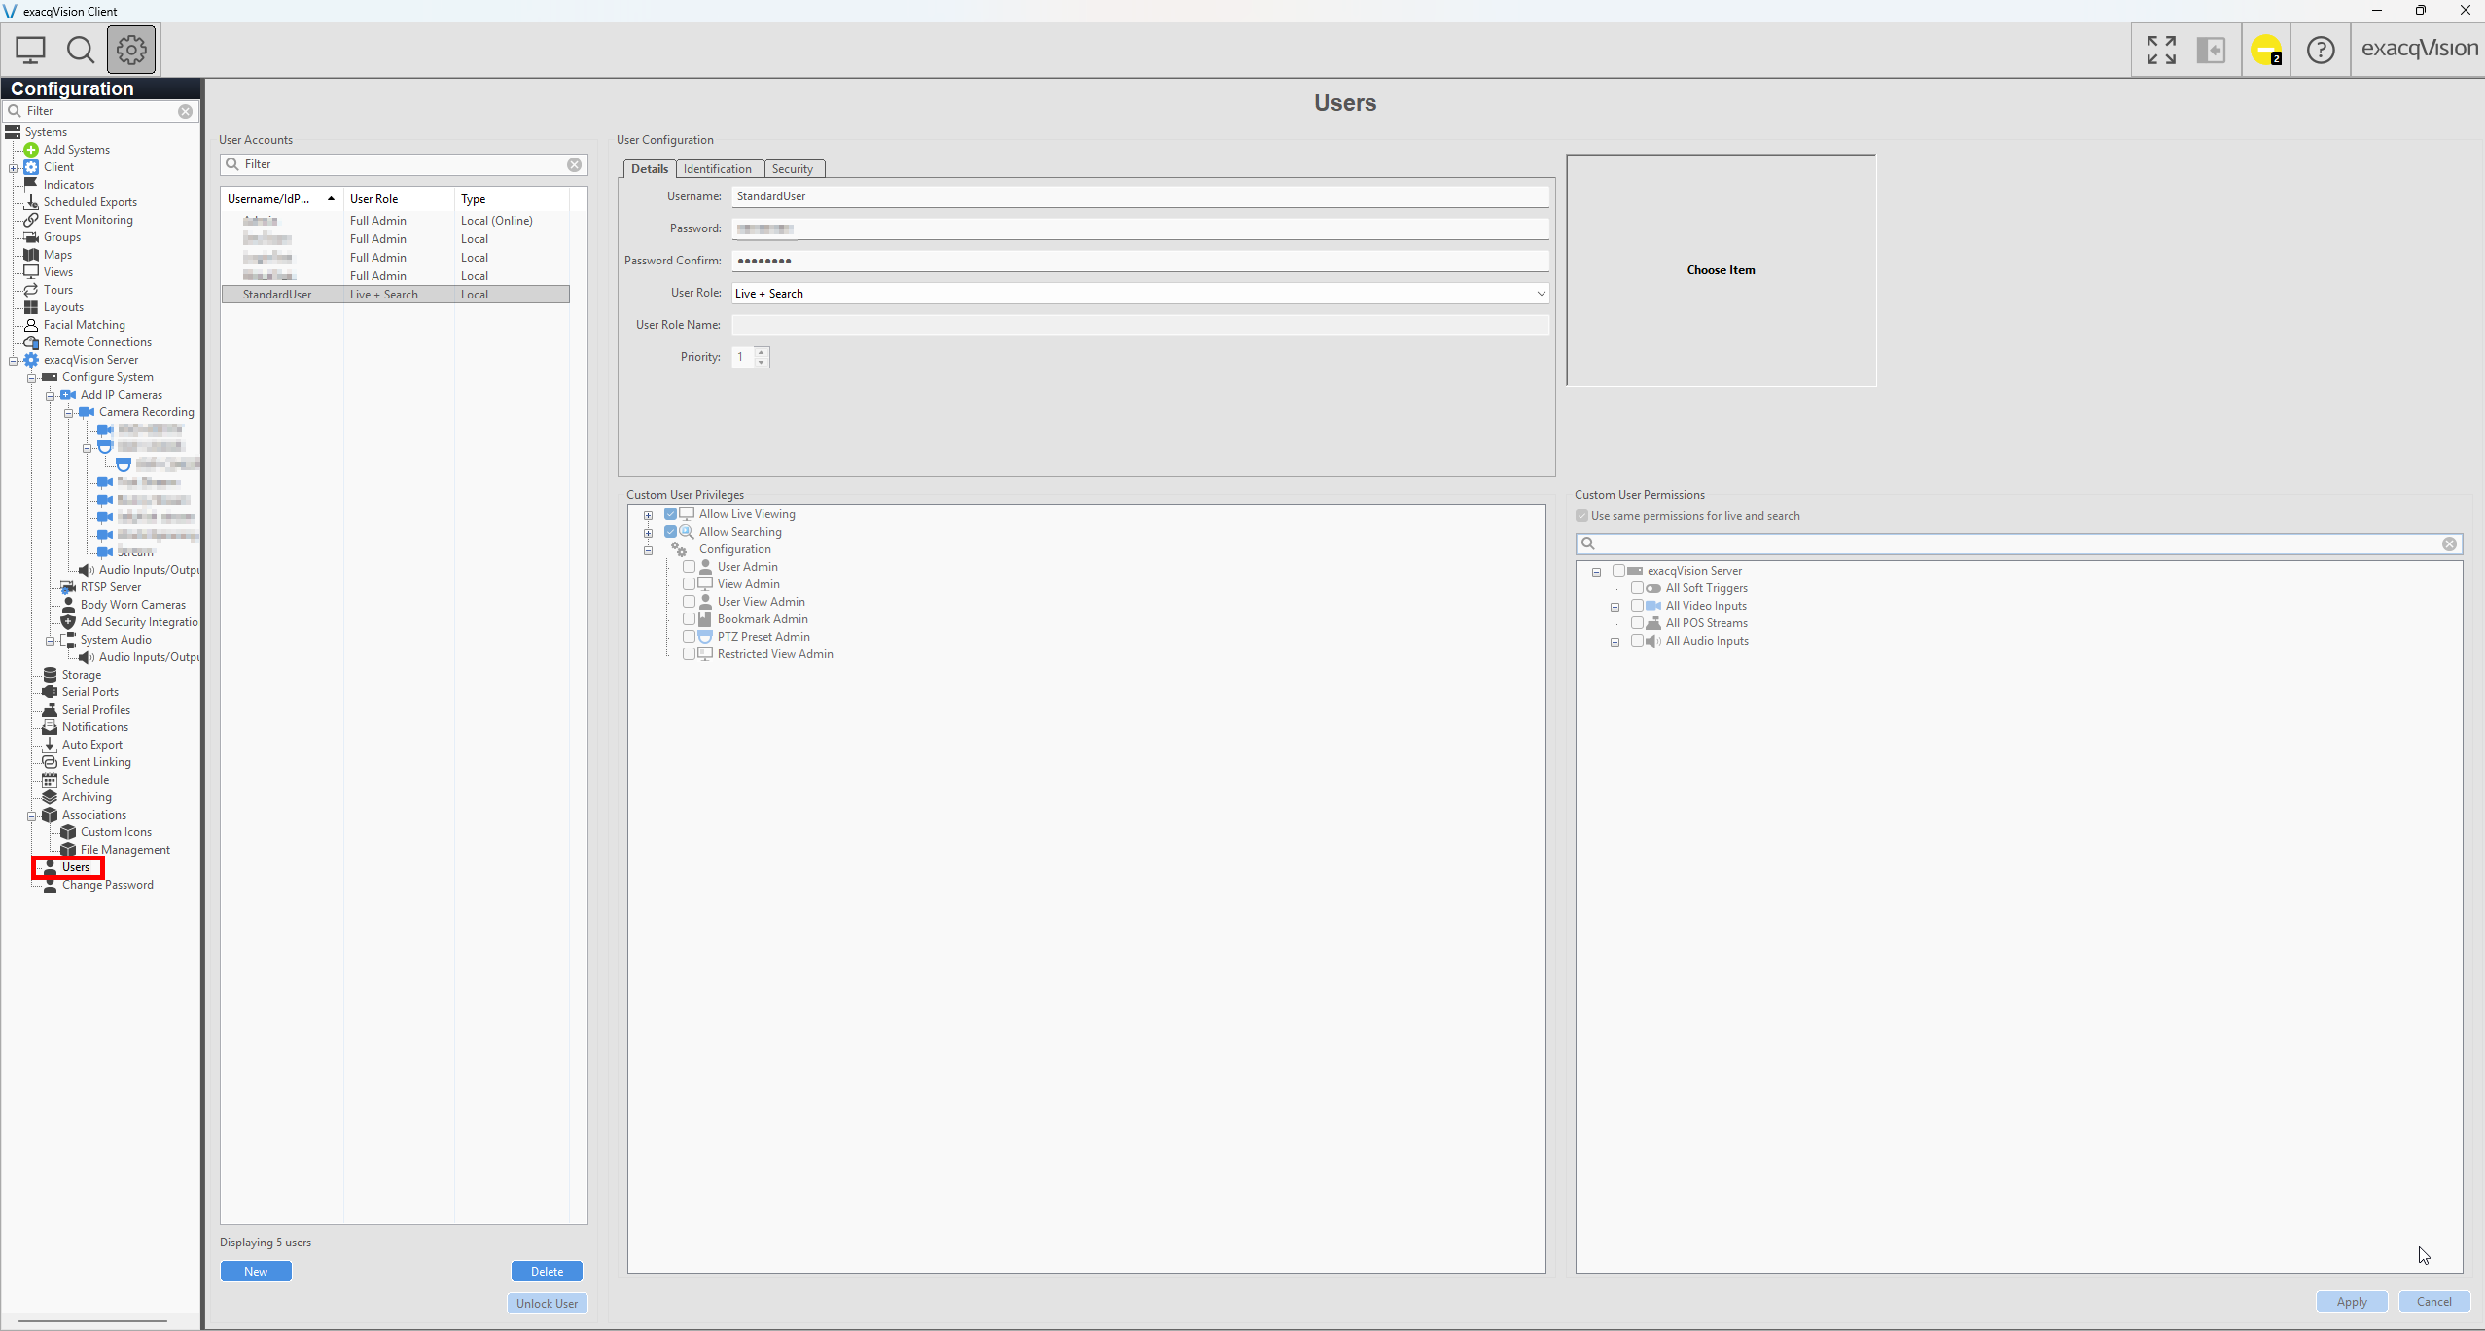Open Schedule in the configuration tree
Viewport: 2485px width, 1331px height.
click(x=85, y=780)
